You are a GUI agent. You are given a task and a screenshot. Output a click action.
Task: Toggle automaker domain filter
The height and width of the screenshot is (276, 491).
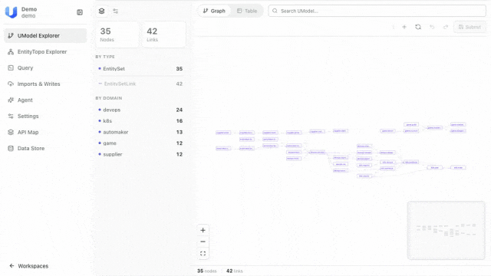pyautogui.click(x=140, y=132)
